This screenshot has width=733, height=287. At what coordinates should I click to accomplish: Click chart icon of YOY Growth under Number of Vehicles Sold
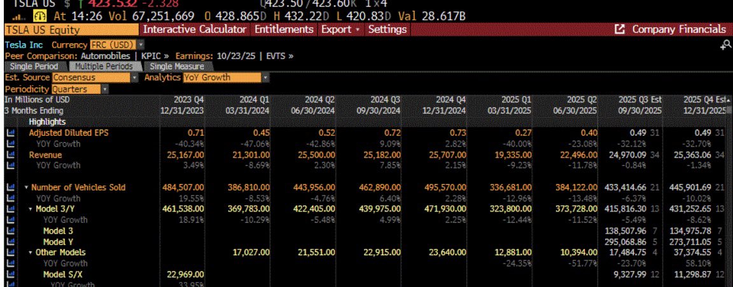(11, 198)
